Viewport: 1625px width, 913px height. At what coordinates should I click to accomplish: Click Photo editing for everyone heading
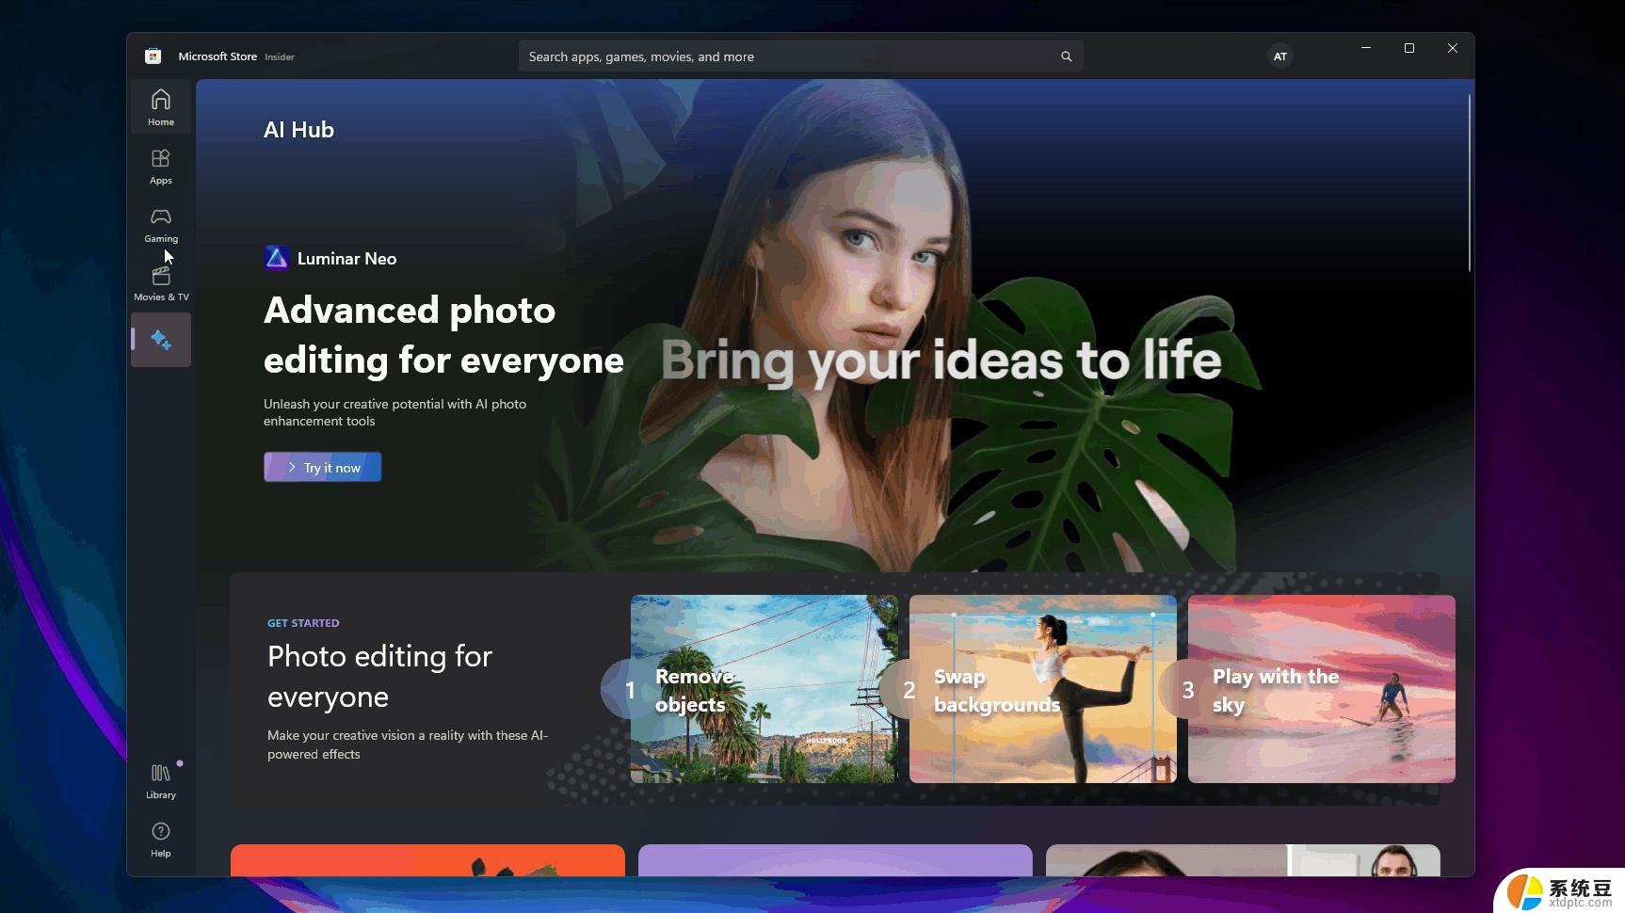click(x=379, y=676)
